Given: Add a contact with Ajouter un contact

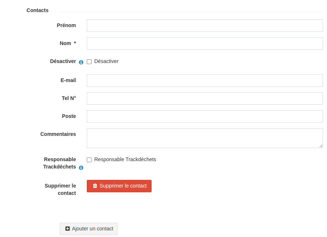Looking at the screenshot, I should click(89, 229).
